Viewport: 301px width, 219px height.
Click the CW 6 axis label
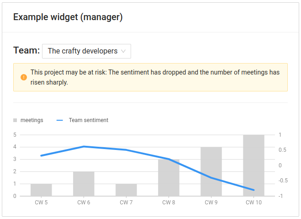pos(84,202)
